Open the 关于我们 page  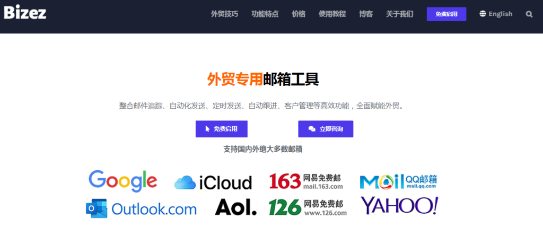point(400,14)
